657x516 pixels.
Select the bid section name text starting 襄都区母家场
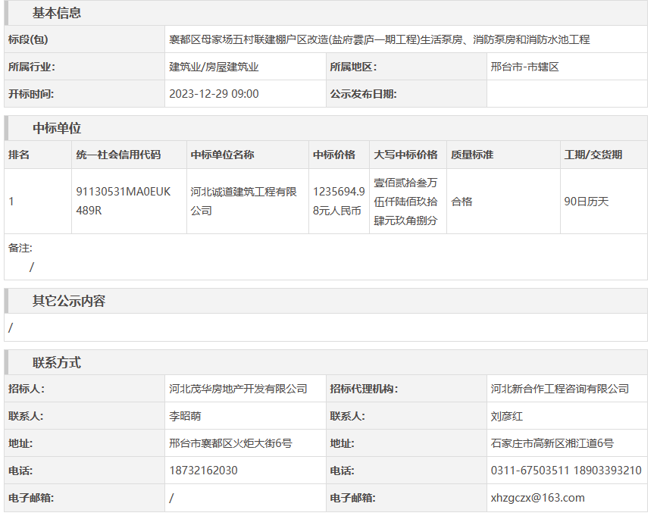379,39
